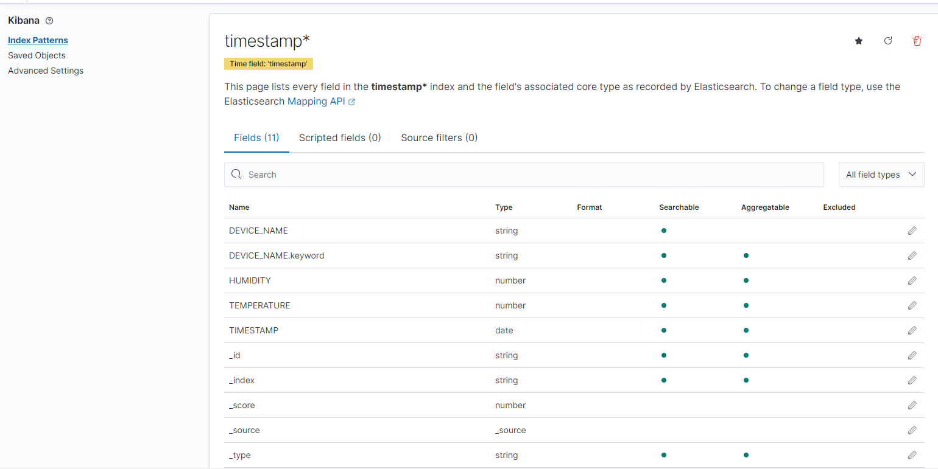938x469 pixels.
Task: Edit _index field pencil icon
Action: (x=912, y=380)
